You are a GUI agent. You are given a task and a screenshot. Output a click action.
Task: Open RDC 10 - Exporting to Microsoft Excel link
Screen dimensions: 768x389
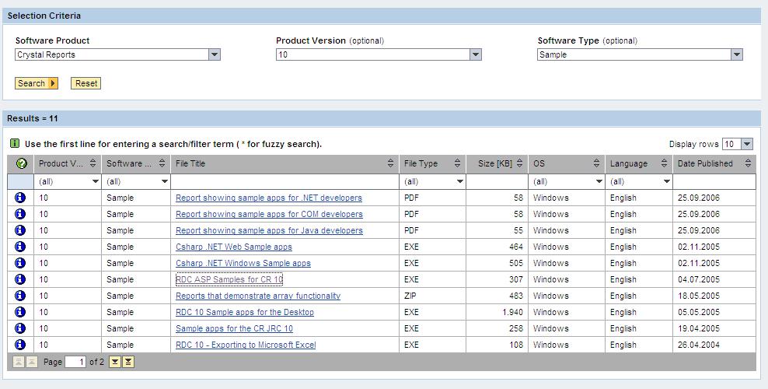246,345
